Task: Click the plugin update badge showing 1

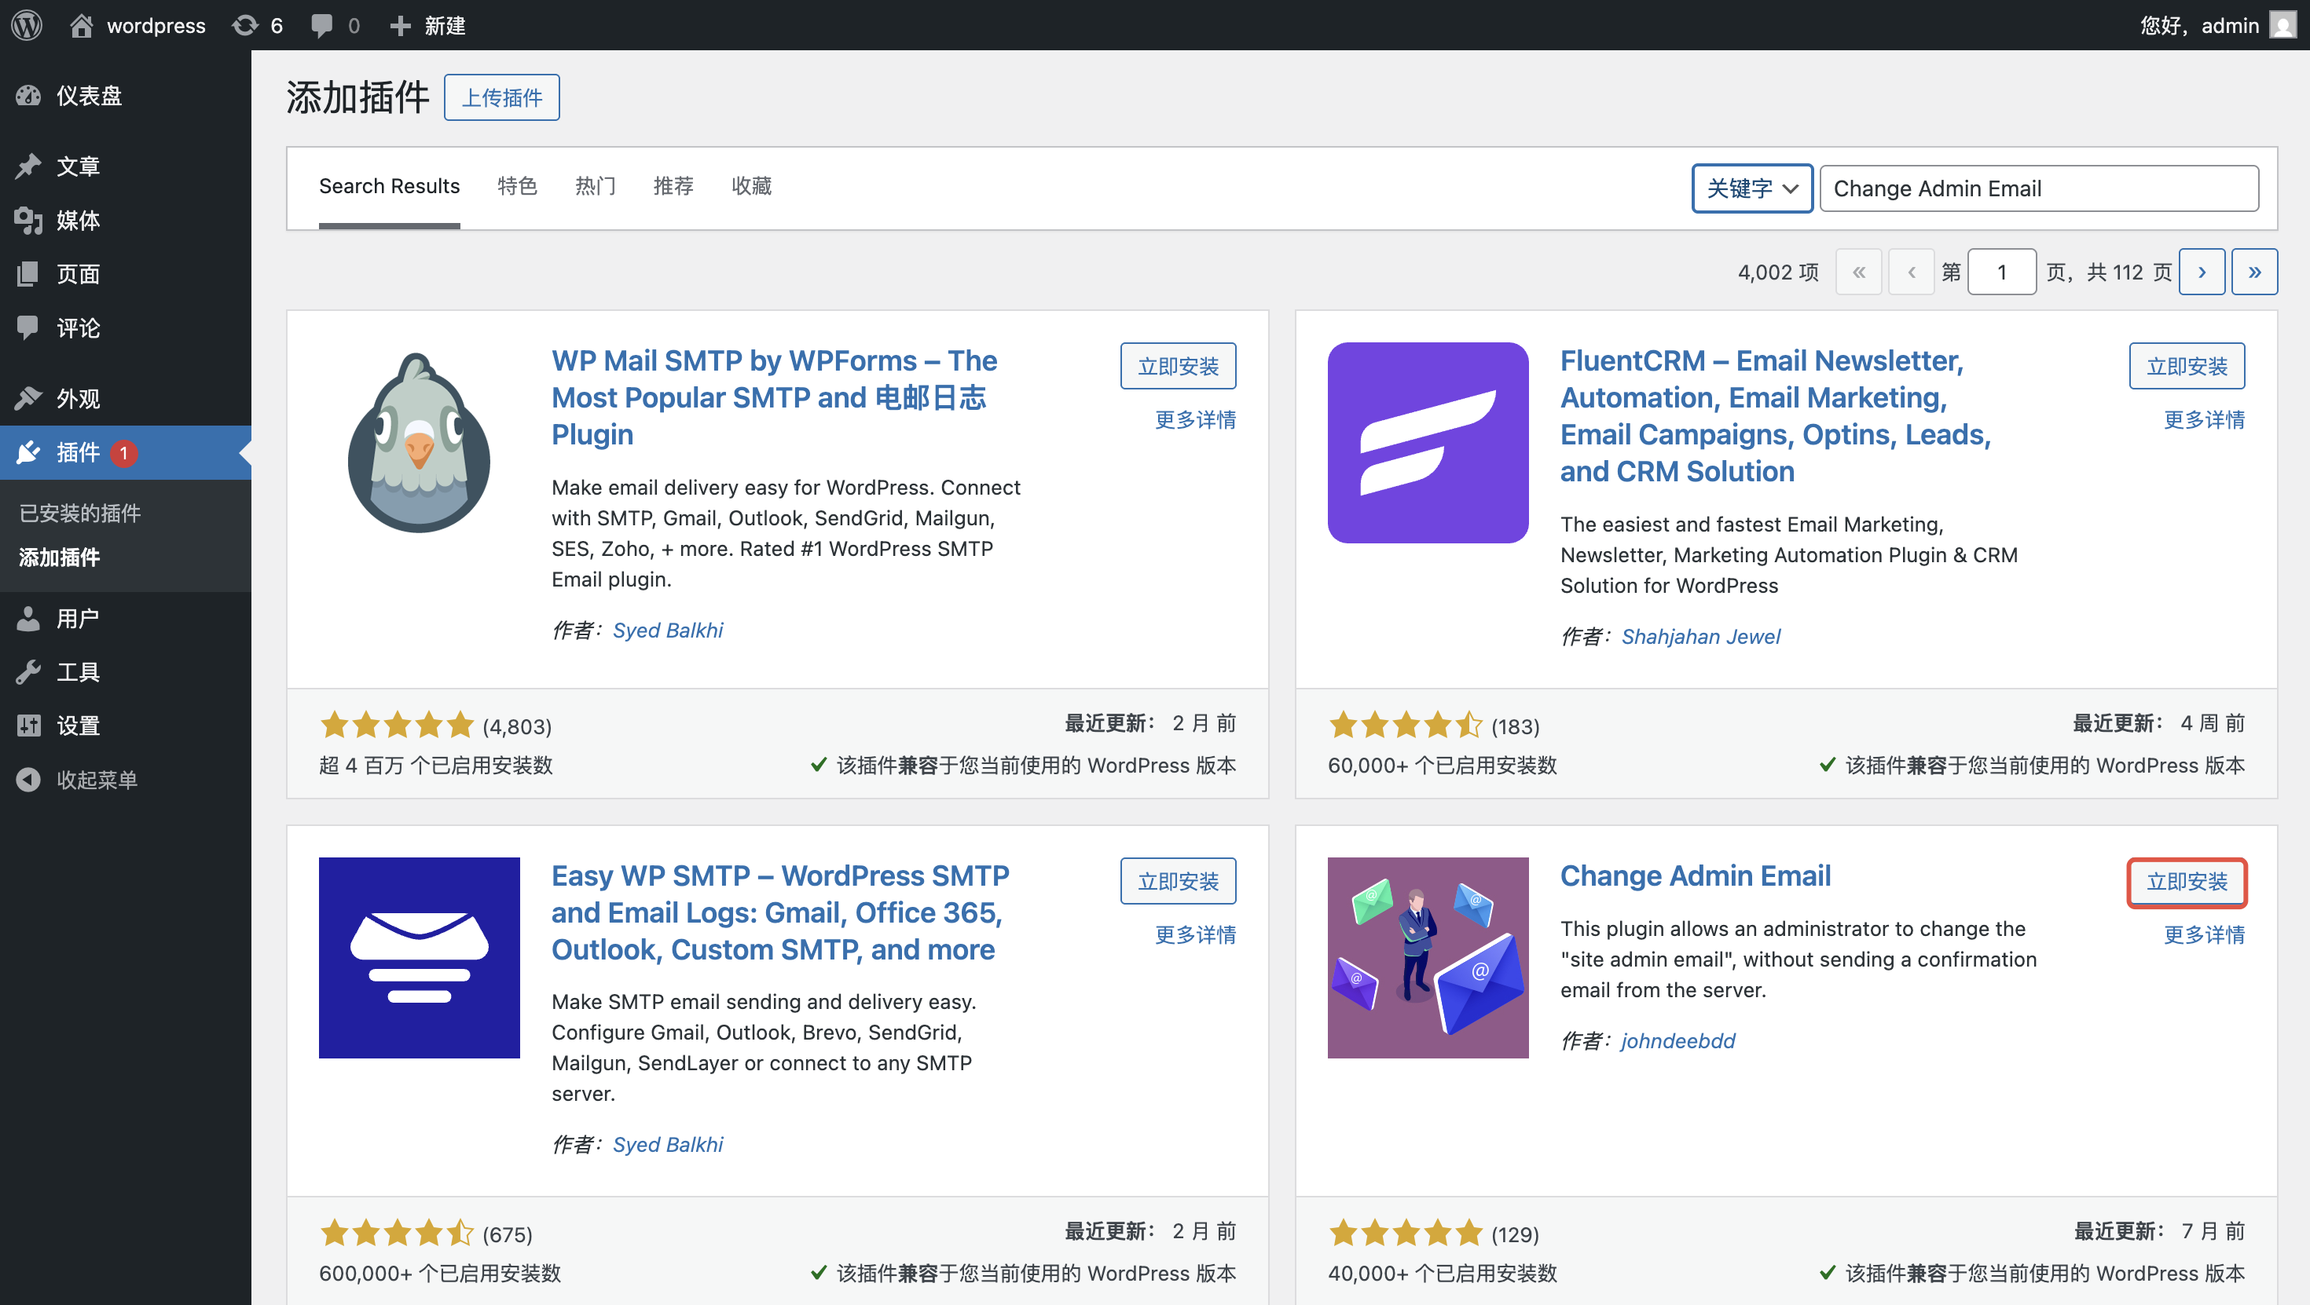Action: (x=124, y=452)
